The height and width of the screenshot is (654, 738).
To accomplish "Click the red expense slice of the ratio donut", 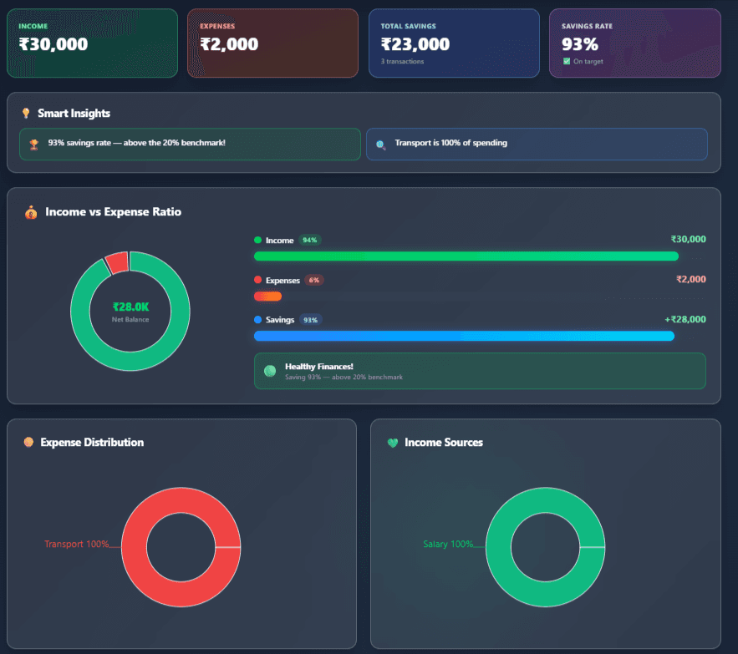I will [x=117, y=261].
